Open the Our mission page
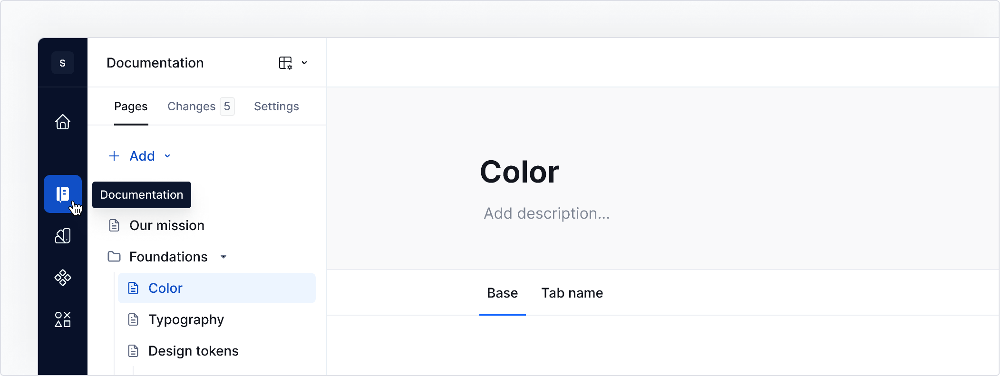 click(x=166, y=225)
